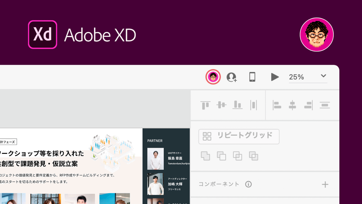The width and height of the screenshot is (362, 204).
Task: Click the コンポーネント info icon
Action: (x=248, y=184)
